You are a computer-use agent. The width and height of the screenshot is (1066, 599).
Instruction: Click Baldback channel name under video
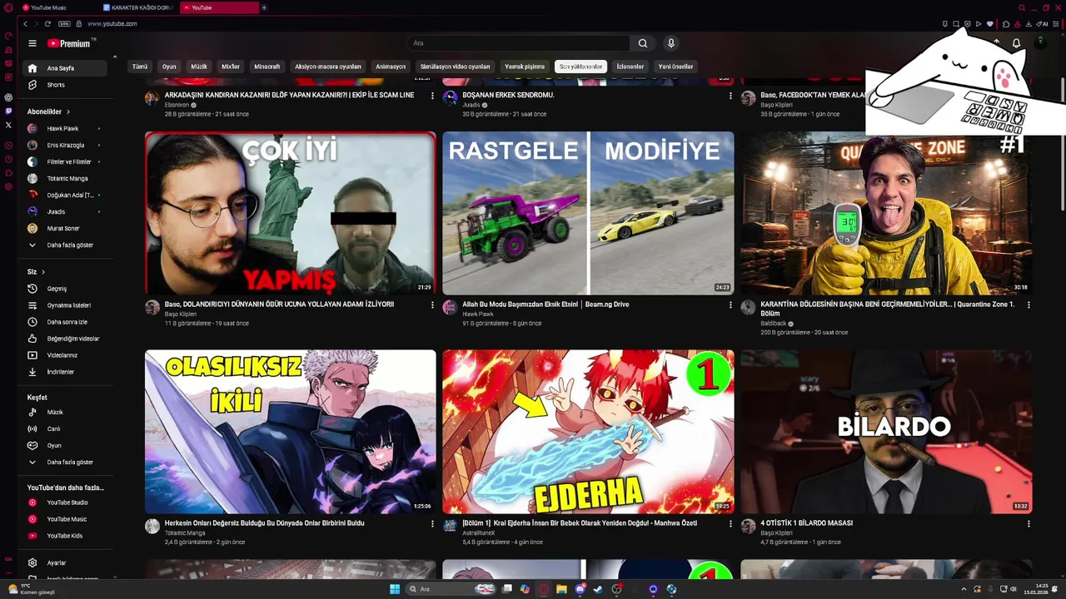click(773, 324)
